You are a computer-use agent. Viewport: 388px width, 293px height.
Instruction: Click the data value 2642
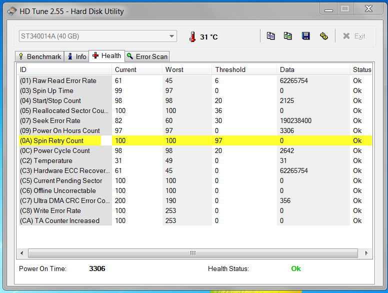click(x=287, y=150)
